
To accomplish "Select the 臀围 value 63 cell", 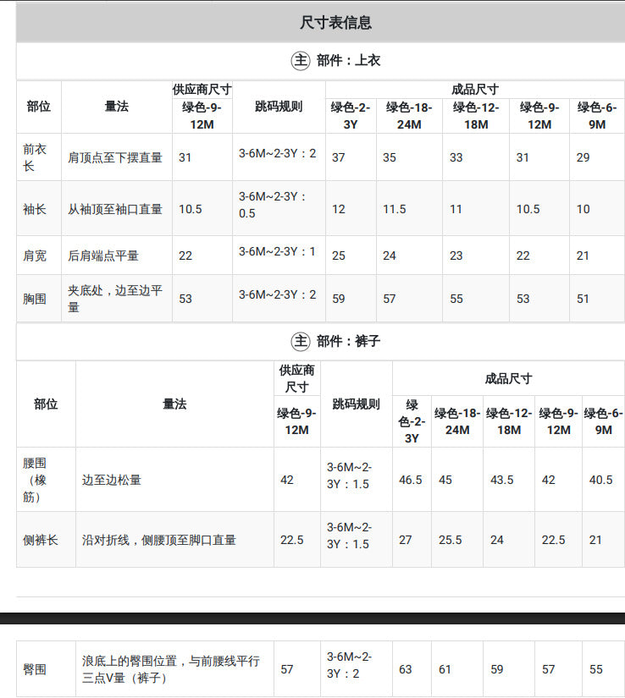I will [412, 669].
